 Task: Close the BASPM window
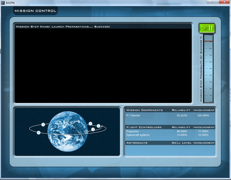tap(224, 2)
